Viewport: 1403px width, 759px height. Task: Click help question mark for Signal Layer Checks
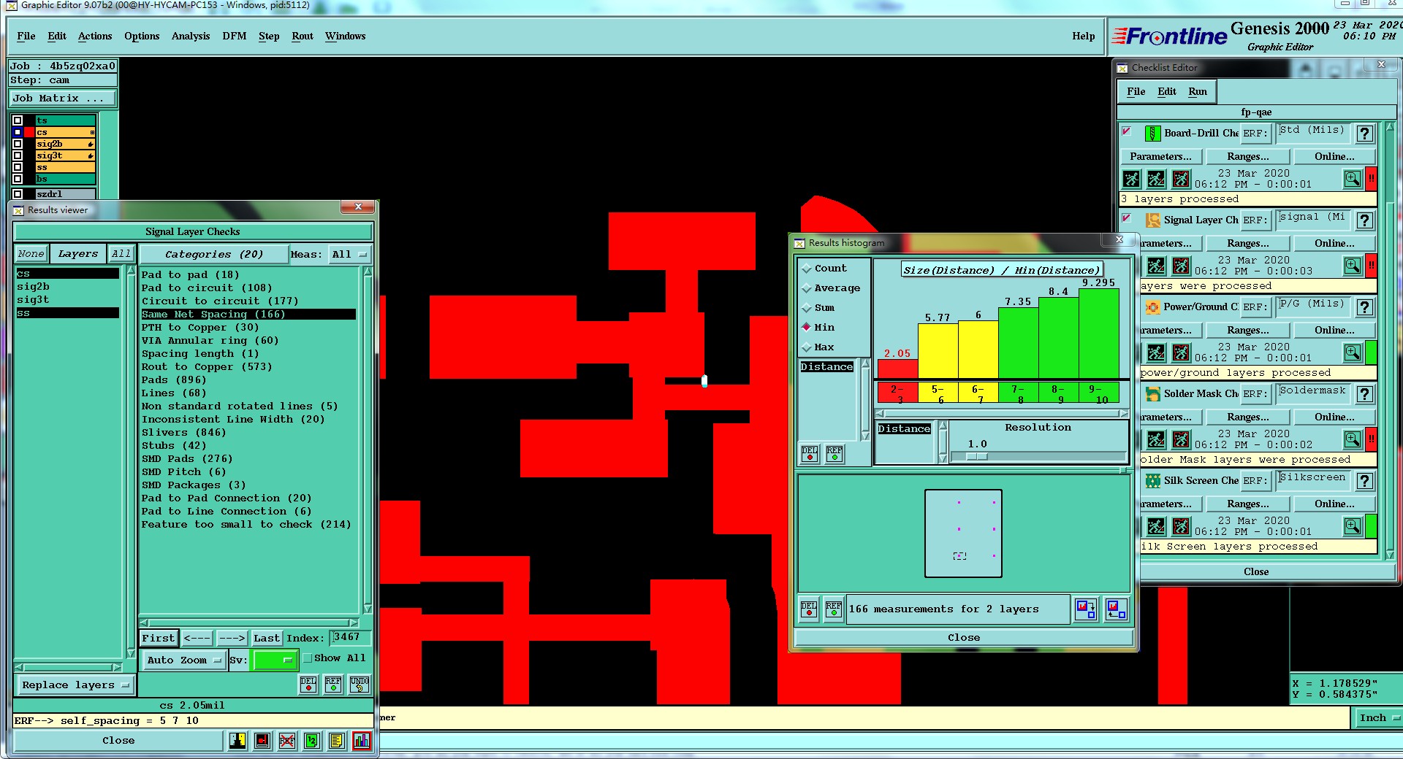1364,220
